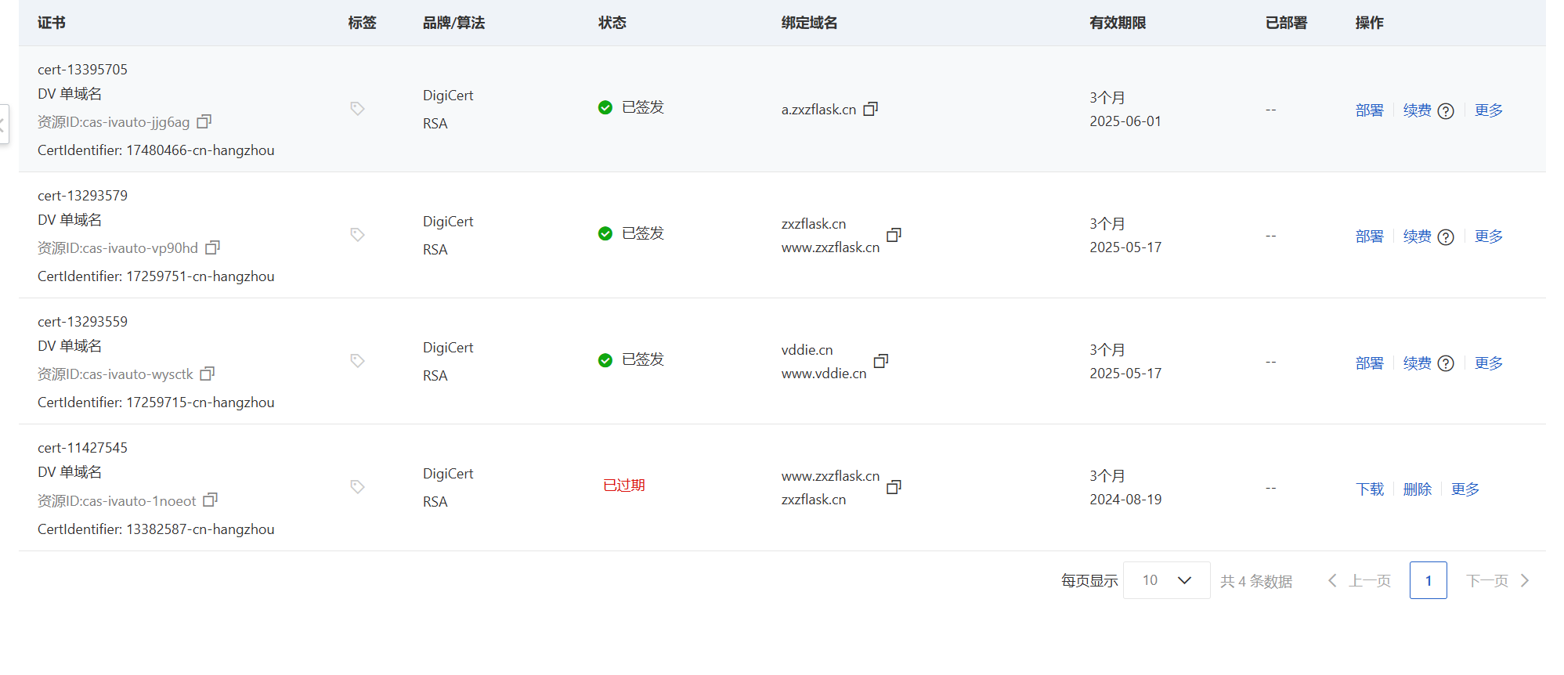The image size is (1564, 675).
Task: Expand 更多 menu for cert-13293559
Action: 1488,363
